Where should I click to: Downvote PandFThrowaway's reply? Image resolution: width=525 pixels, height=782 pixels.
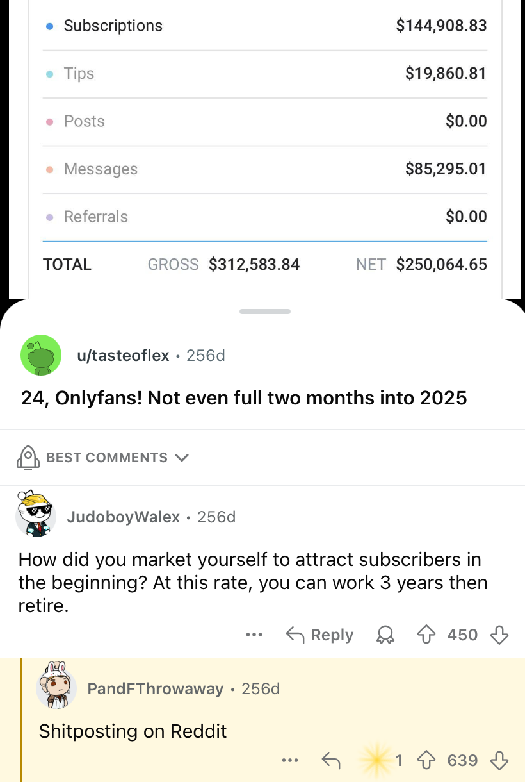point(499,760)
